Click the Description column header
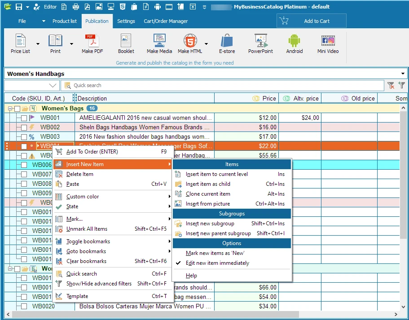This screenshot has width=409, height=320. [145, 98]
